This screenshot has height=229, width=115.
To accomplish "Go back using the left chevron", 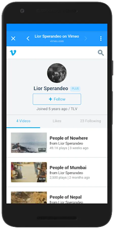I will 28,39.
